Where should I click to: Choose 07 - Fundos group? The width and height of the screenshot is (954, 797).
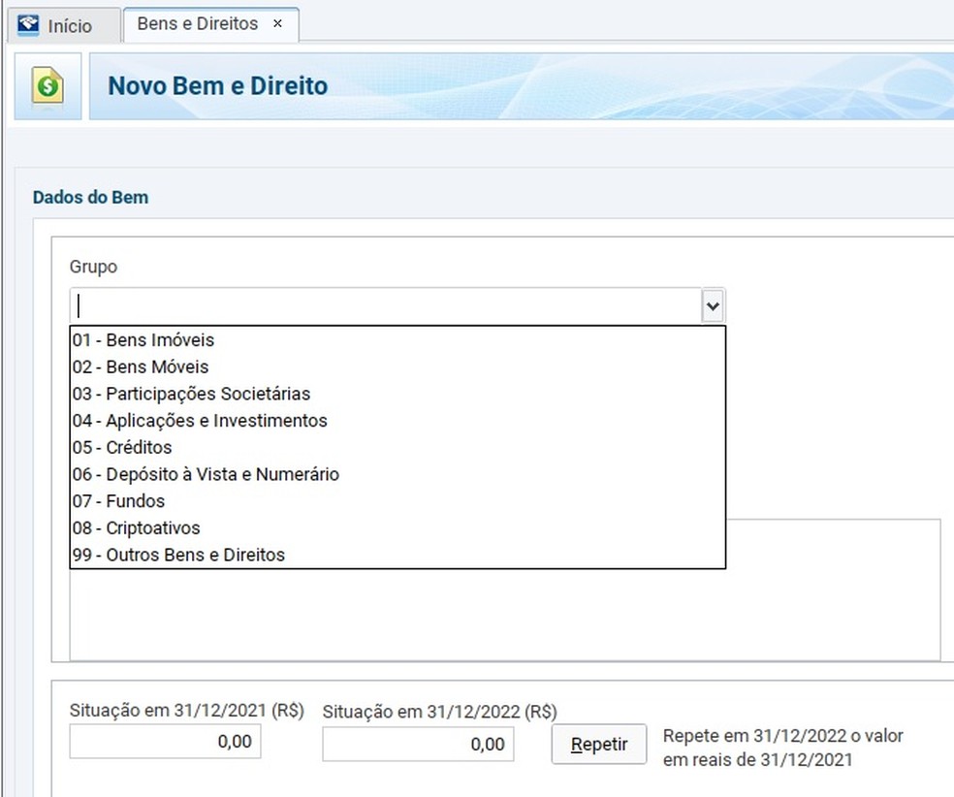(x=118, y=501)
